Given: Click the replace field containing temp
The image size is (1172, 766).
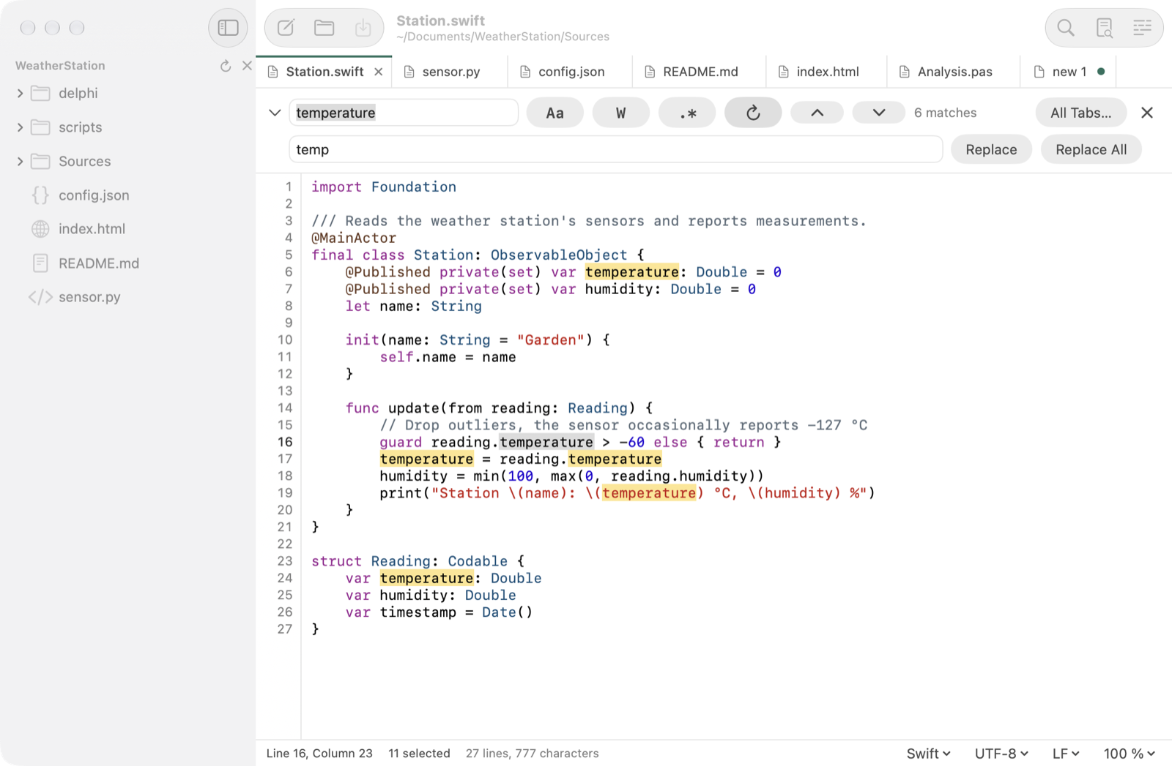Looking at the screenshot, I should tap(616, 149).
